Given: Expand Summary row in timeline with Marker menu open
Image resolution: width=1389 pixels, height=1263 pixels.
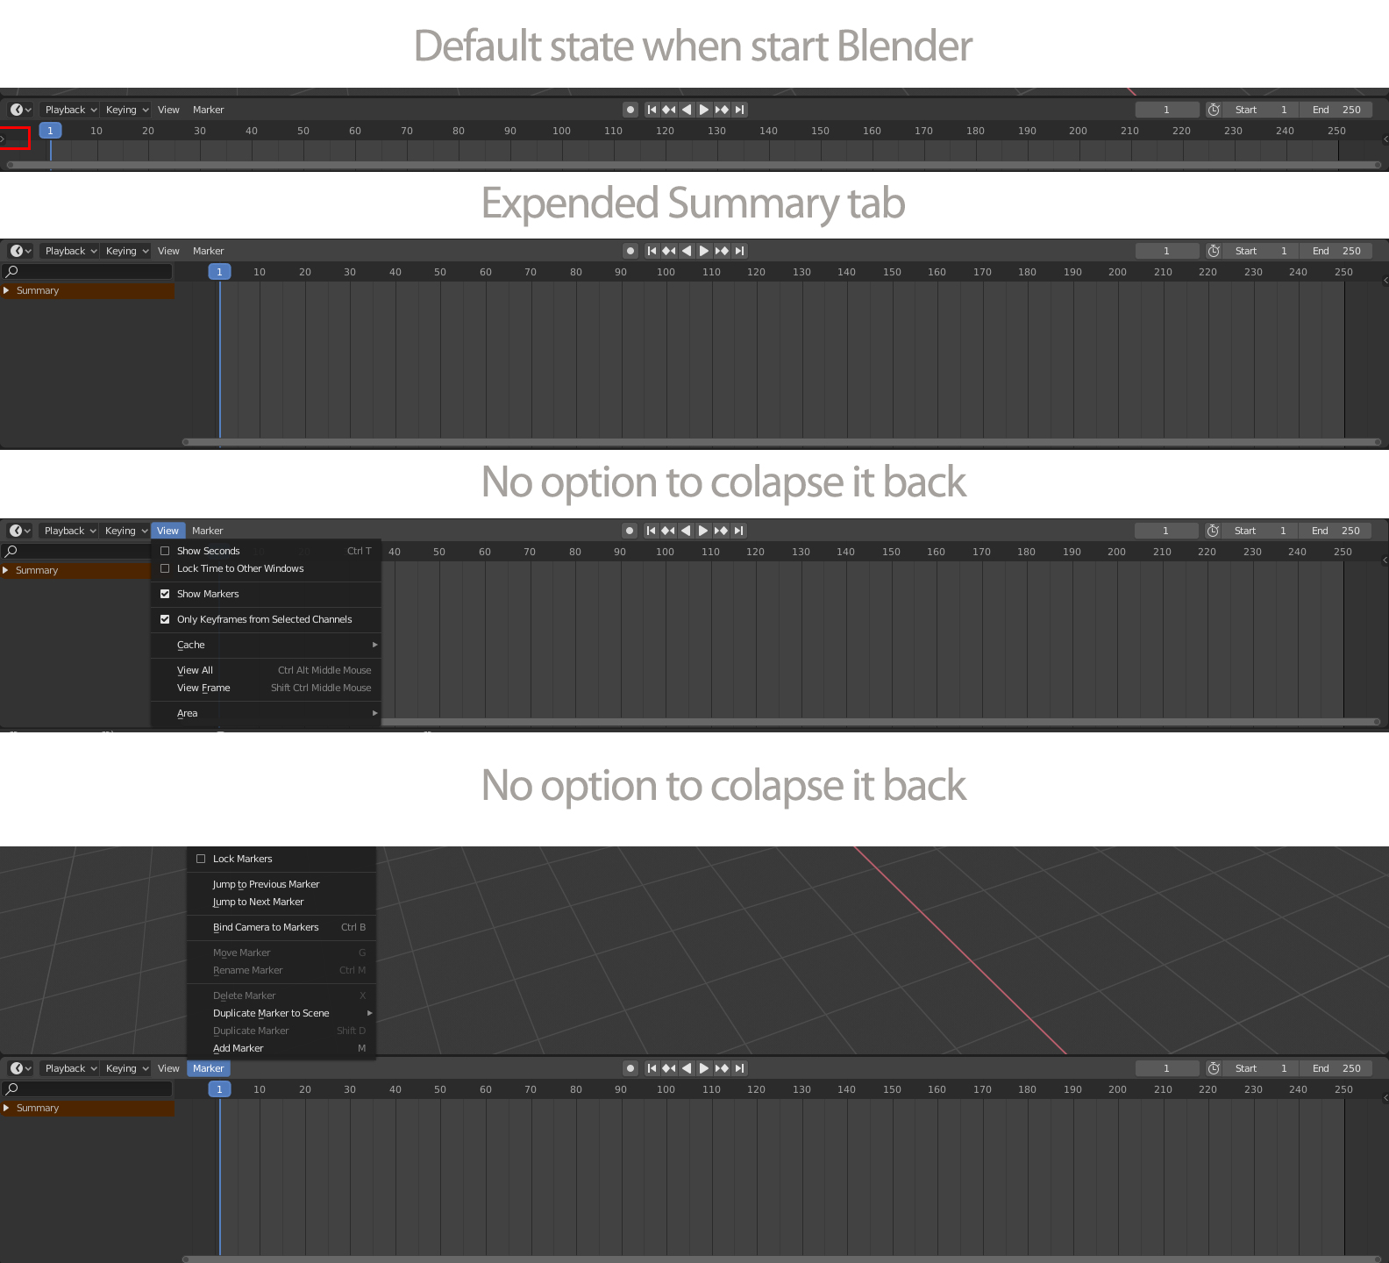Looking at the screenshot, I should pos(7,1108).
